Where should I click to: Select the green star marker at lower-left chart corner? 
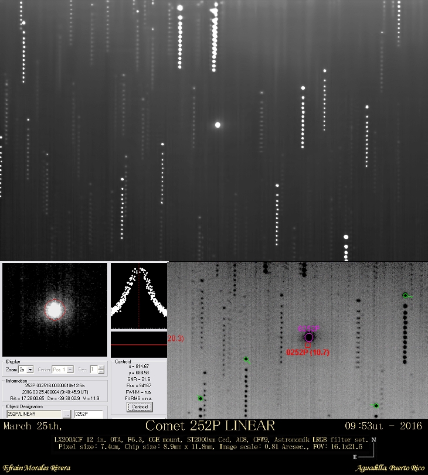coord(200,398)
